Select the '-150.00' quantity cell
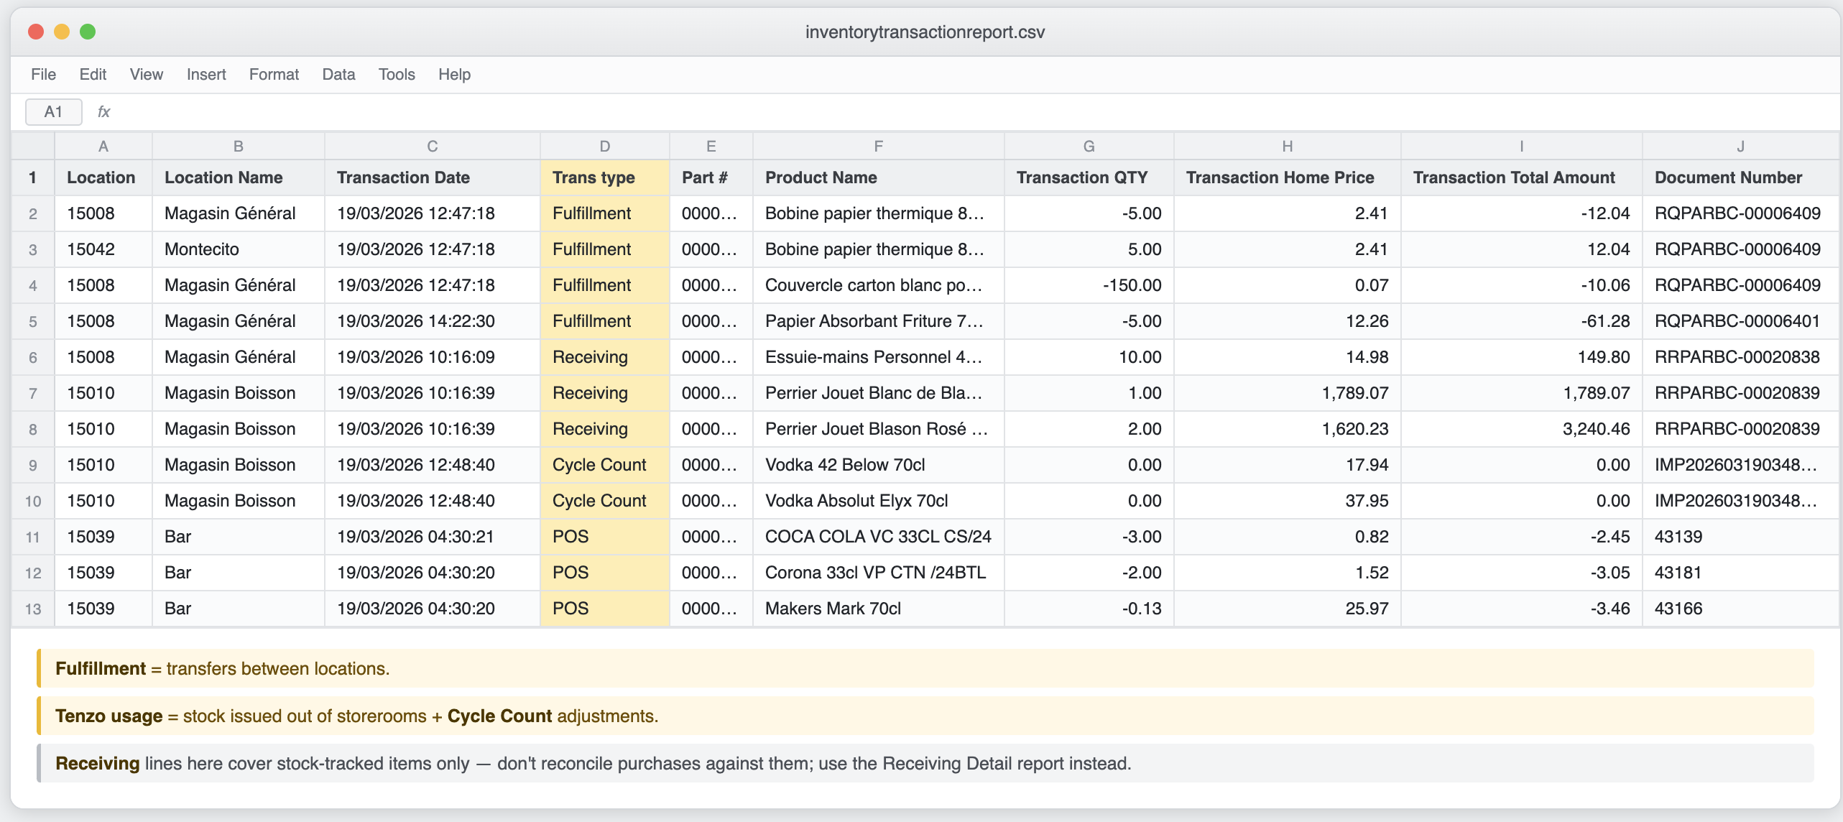 click(x=1089, y=285)
